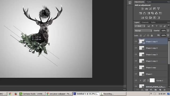Add a Color Lookup adjustment
Screen dimensions: 170x96
tap(160, 13)
